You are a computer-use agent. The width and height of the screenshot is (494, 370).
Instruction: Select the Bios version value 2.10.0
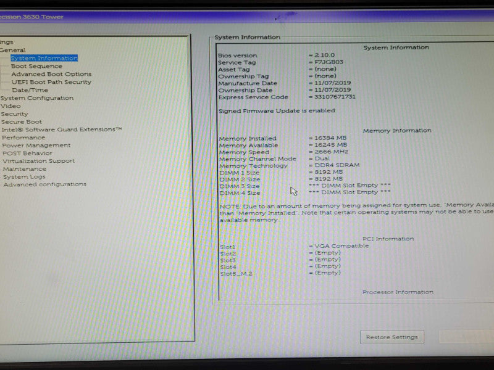tap(325, 55)
